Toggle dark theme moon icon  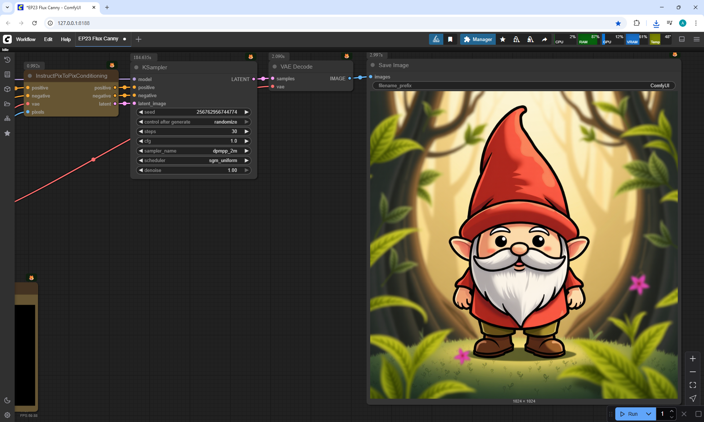(7, 400)
